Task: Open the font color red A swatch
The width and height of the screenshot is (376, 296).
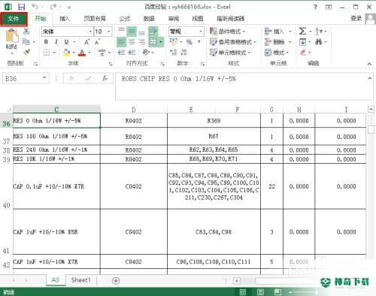Action: 82,53
